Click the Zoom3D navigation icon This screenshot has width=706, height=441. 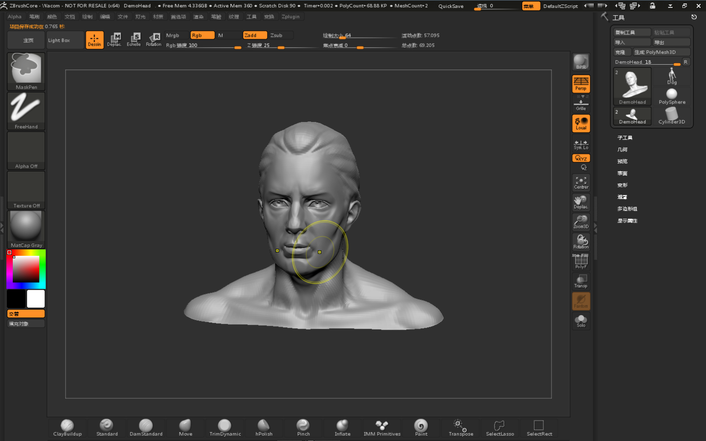point(581,221)
